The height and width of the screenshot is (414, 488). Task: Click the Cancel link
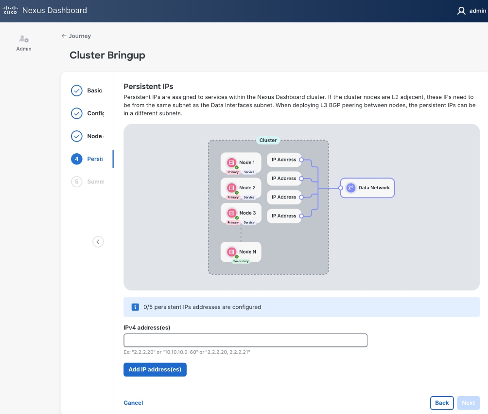[x=133, y=403]
